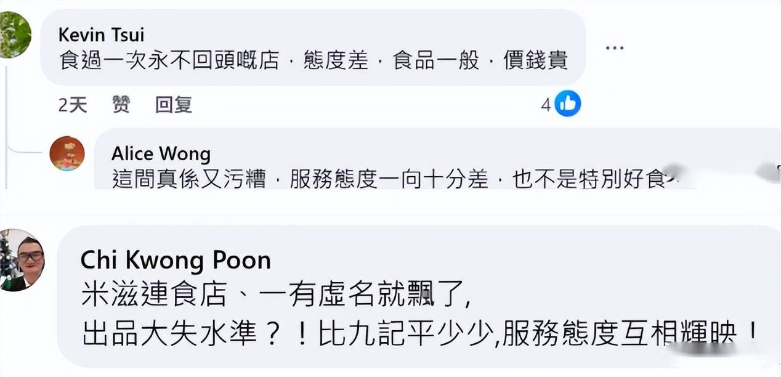Like Kevin Tsui's comment with 赞
Viewport: 781px width, 377px height.
121,105
